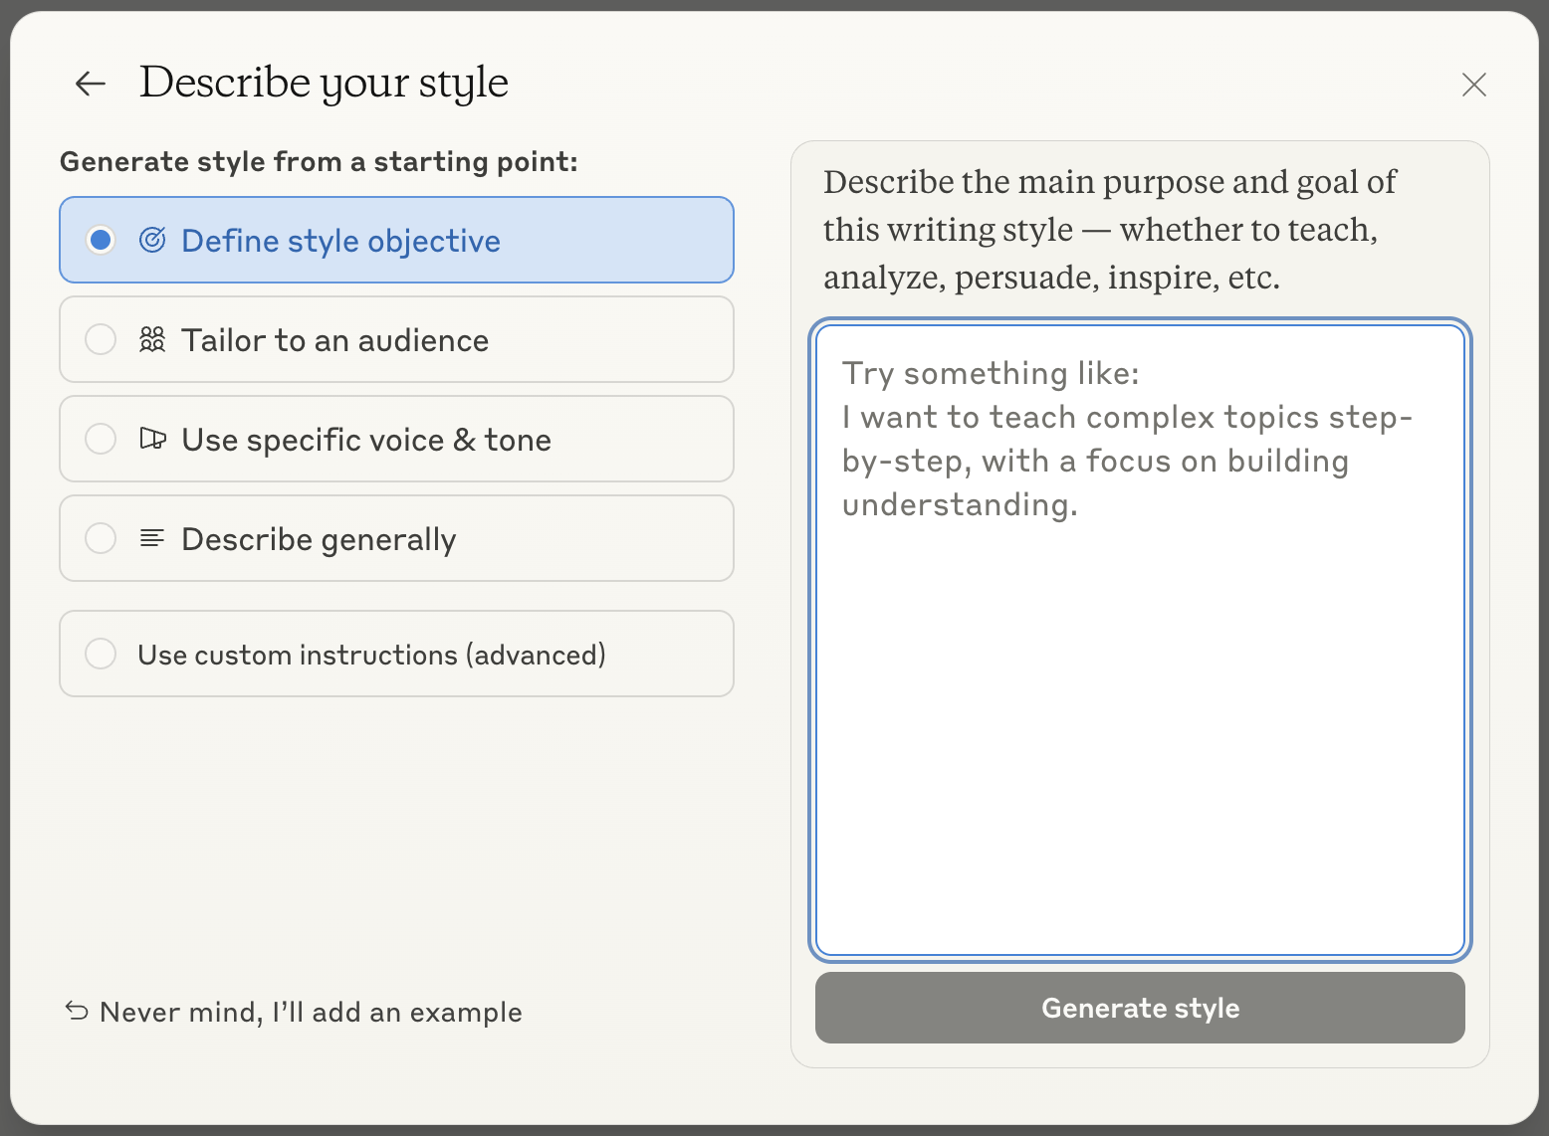Image resolution: width=1549 pixels, height=1136 pixels.
Task: Pick the Describe generally radio button
Action: [101, 538]
